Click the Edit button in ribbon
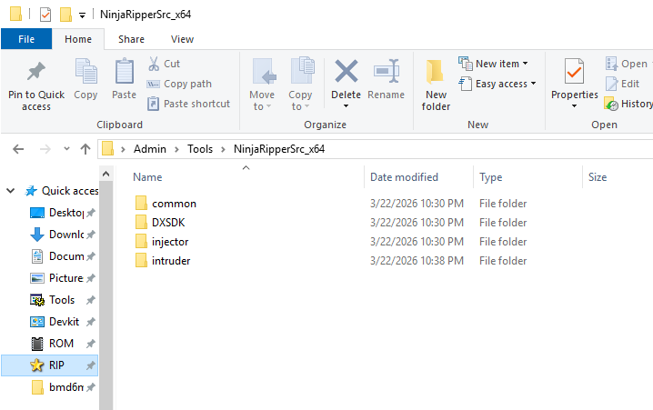 [623, 84]
